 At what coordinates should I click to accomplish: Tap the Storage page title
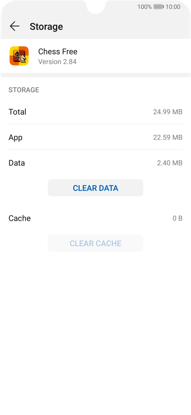pyautogui.click(x=46, y=27)
